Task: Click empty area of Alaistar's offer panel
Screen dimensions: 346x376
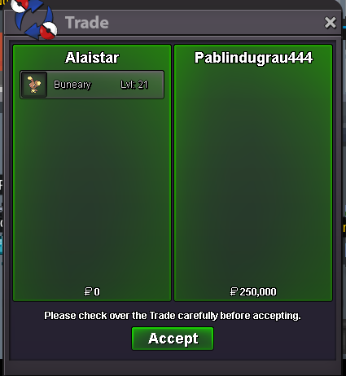Action: click(x=92, y=190)
